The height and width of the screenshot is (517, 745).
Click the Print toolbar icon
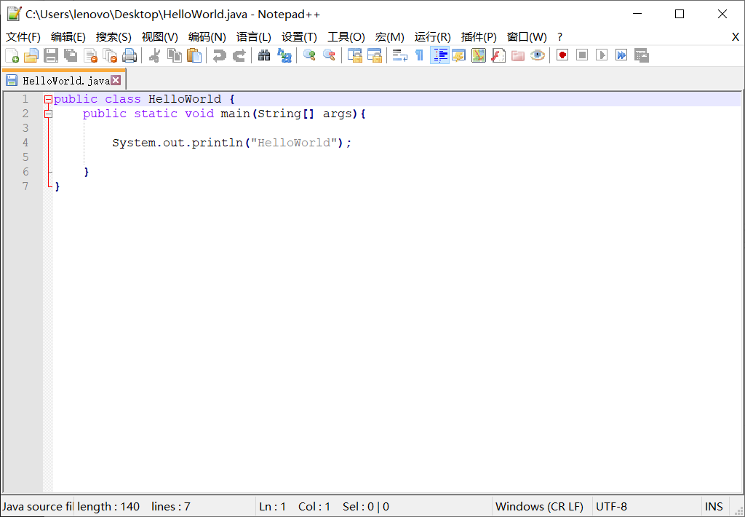(130, 55)
